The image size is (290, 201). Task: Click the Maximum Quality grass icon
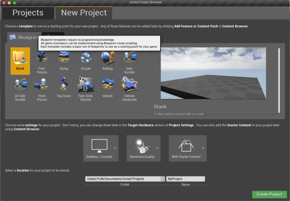point(142,146)
